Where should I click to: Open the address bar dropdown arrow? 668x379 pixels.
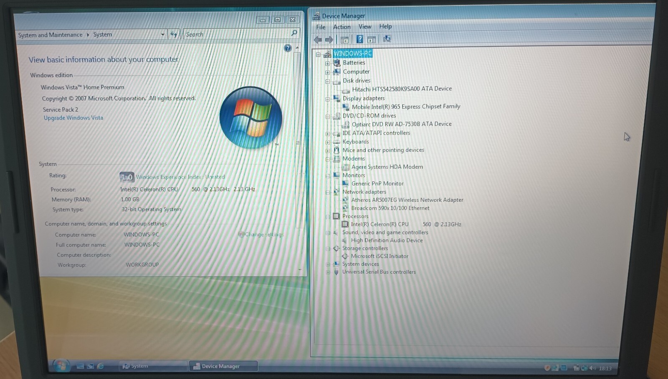coord(163,35)
